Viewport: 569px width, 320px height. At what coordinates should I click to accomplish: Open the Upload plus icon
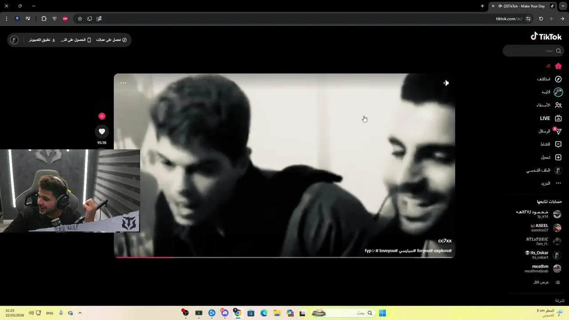coord(558,157)
